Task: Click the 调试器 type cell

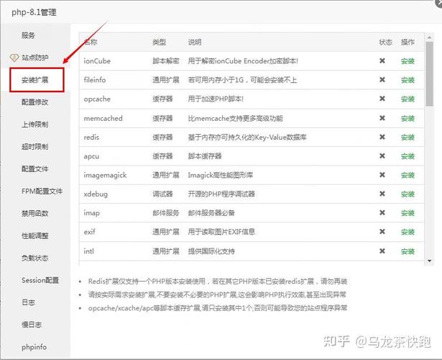Action: point(162,194)
